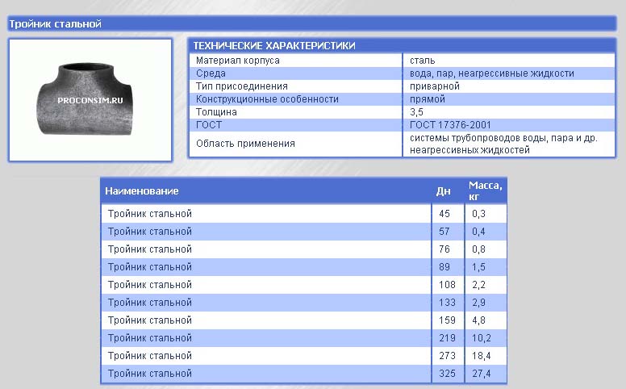Click the 'ТЕХНИЧЕСКИЕ ХАРАКТЕРИСТИКИ' header
Screen dimensions: 626x389
coord(274,45)
